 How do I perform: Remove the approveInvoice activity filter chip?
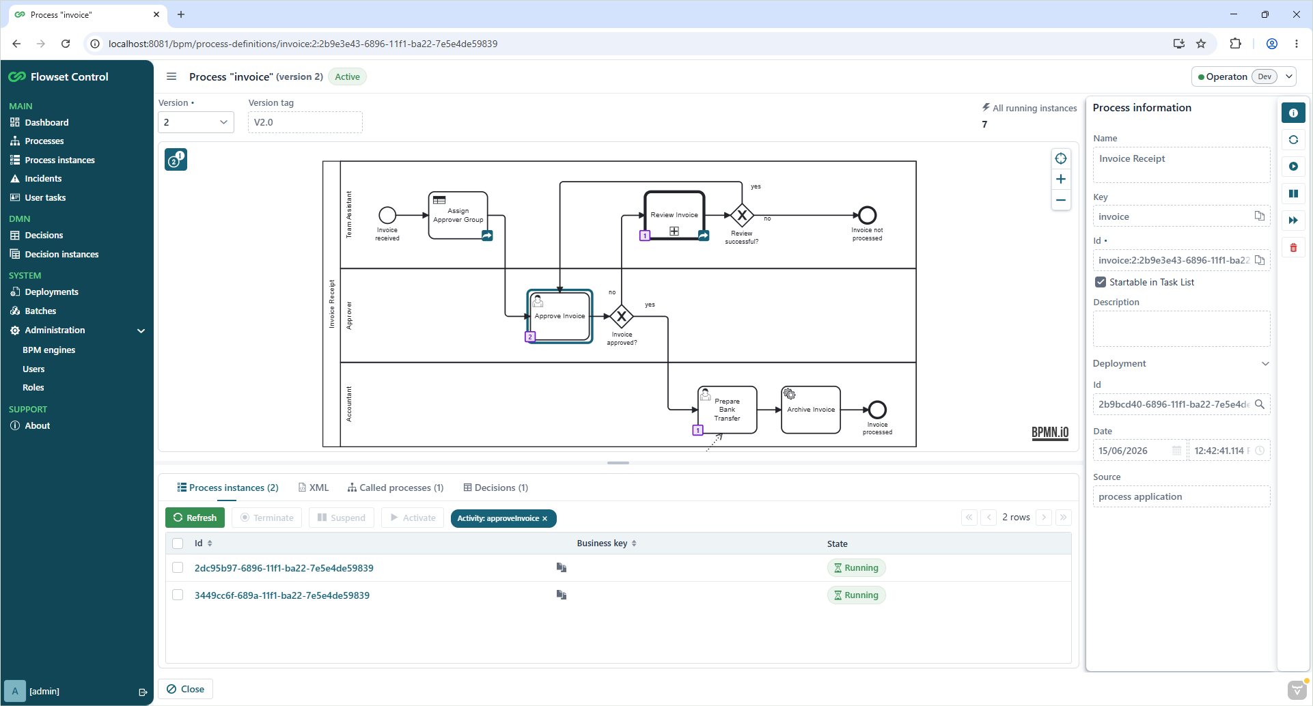544,518
